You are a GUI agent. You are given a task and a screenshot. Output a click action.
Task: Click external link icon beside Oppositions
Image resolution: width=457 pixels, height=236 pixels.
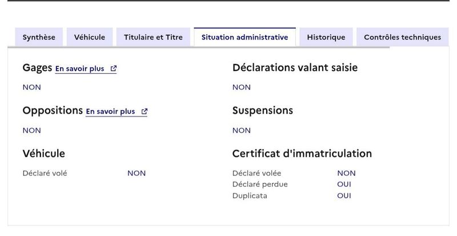point(145,111)
